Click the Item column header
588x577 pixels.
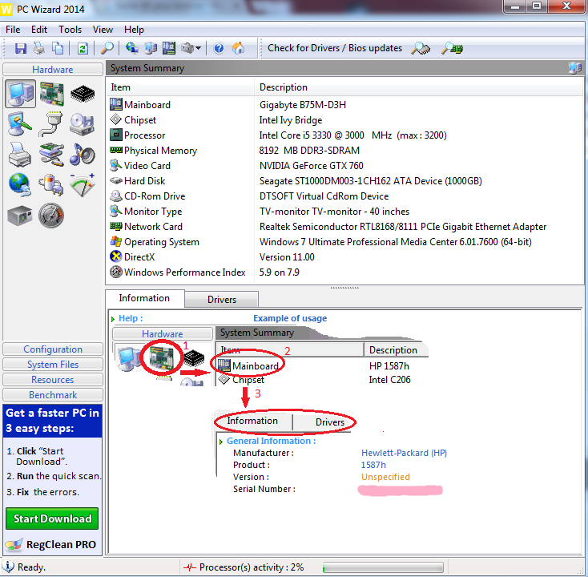(x=180, y=87)
